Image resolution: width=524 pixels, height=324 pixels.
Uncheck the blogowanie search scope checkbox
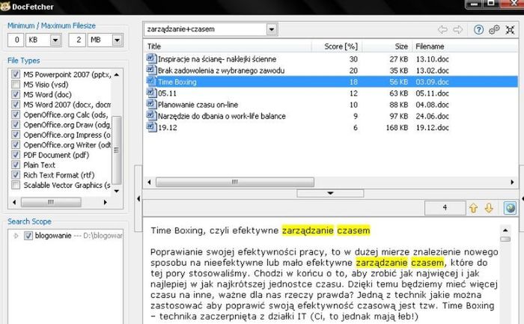pyautogui.click(x=28, y=236)
